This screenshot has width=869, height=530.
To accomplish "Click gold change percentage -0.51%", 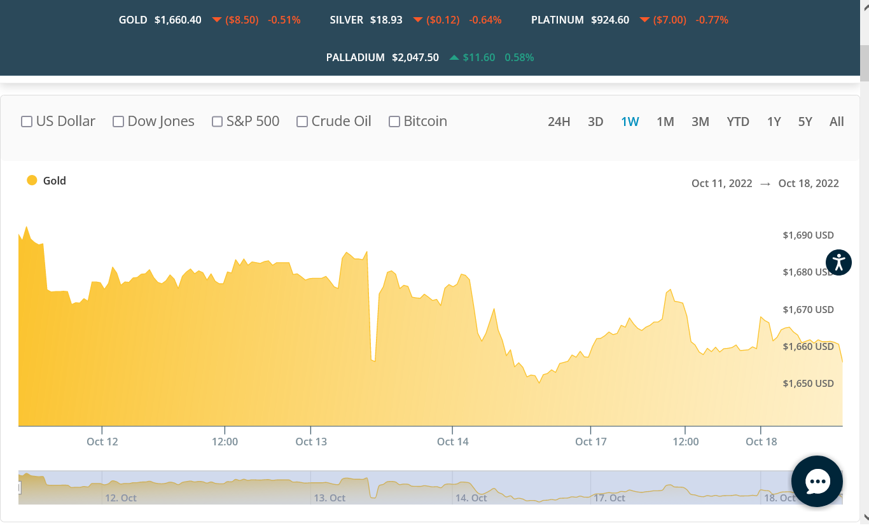I will point(284,20).
